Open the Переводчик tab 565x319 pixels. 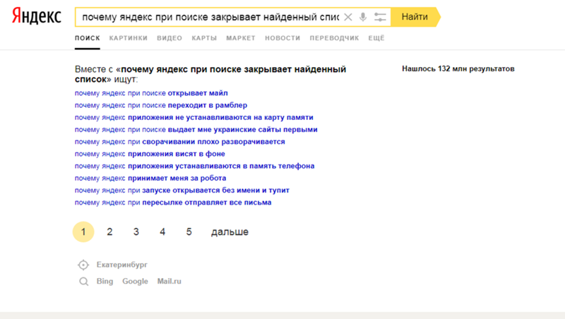(334, 38)
